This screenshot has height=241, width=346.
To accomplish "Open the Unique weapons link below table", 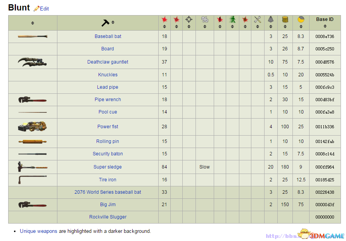I will pos(38,231).
